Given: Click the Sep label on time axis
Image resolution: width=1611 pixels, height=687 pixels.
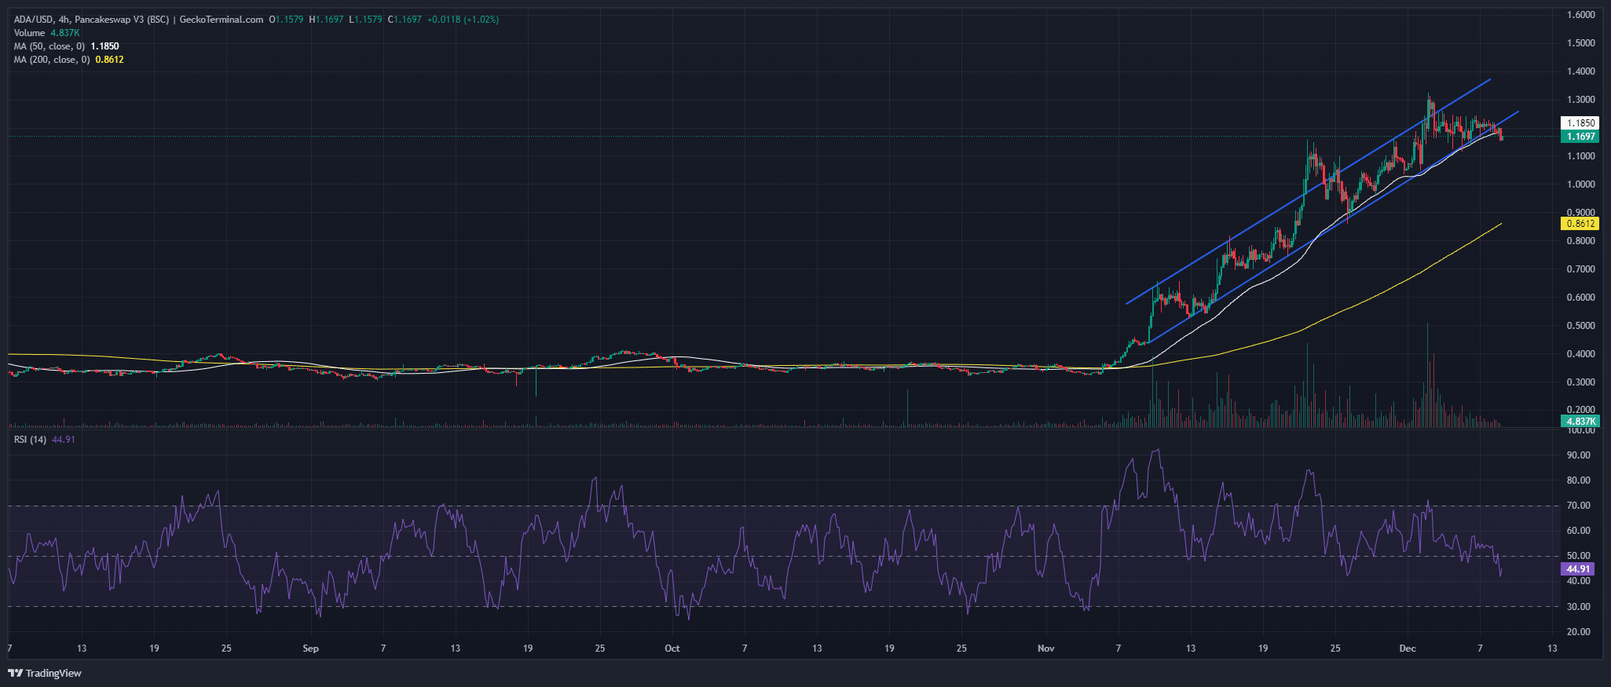Looking at the screenshot, I should [x=311, y=649].
